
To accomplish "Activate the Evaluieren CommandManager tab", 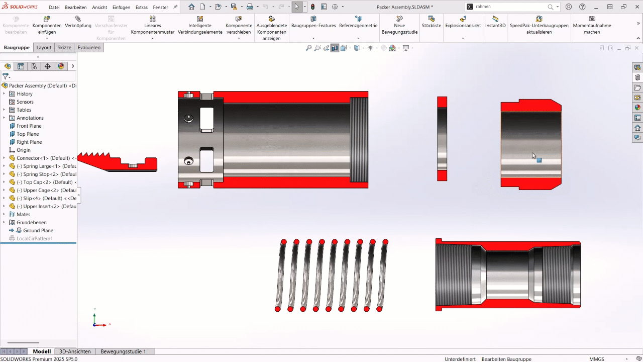I will [x=89, y=47].
